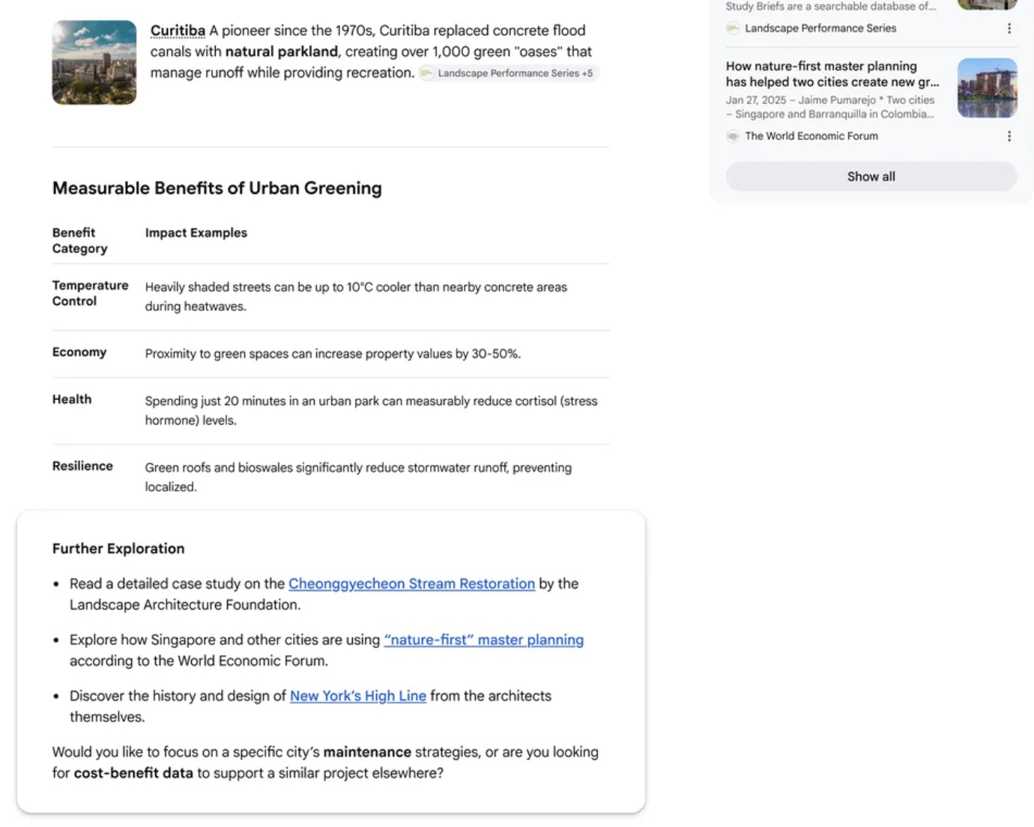
Task: Click the Show all button
Action: pyautogui.click(x=871, y=177)
